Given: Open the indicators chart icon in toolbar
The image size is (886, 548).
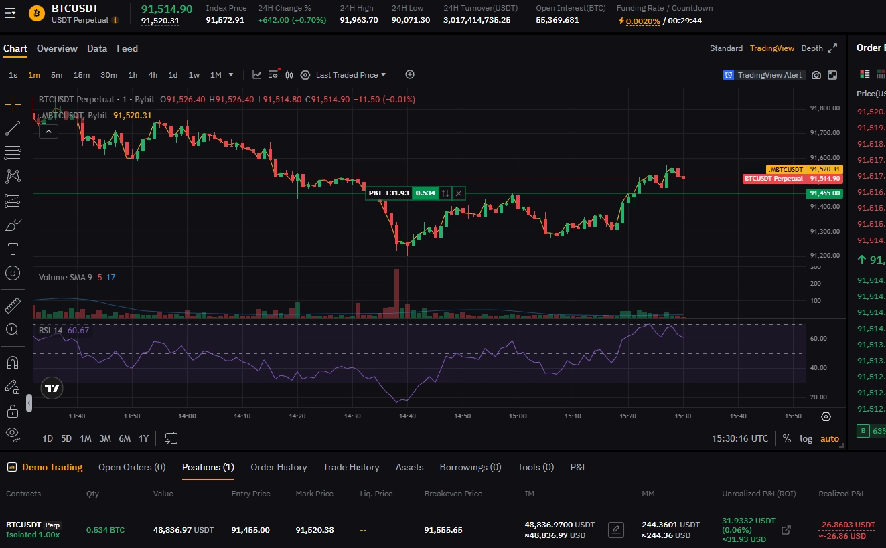Looking at the screenshot, I should point(257,75).
